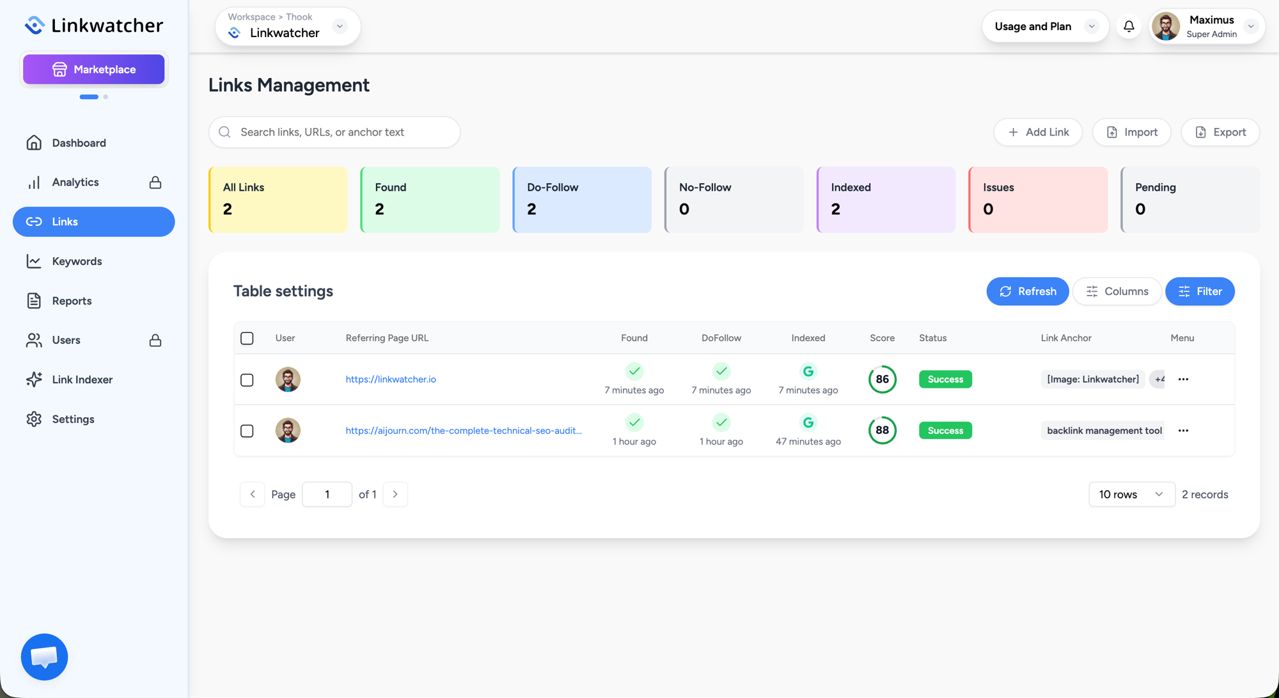Click Found checkmark for linkwatcher.io row

634,371
